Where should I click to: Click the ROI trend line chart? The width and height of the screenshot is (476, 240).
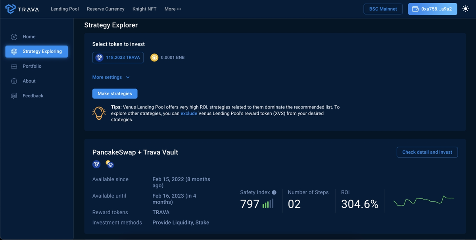pyautogui.click(x=424, y=200)
